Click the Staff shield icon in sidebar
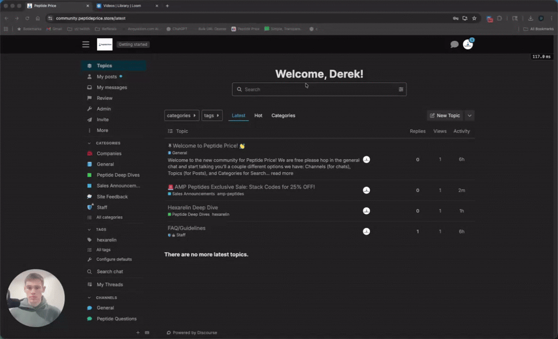This screenshot has height=339, width=558. click(x=90, y=207)
